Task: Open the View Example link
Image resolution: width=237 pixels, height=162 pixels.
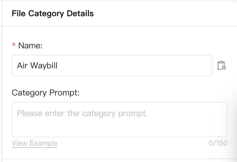Action: click(x=35, y=143)
